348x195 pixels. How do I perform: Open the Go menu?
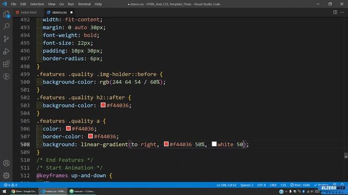pyautogui.click(x=61, y=4)
